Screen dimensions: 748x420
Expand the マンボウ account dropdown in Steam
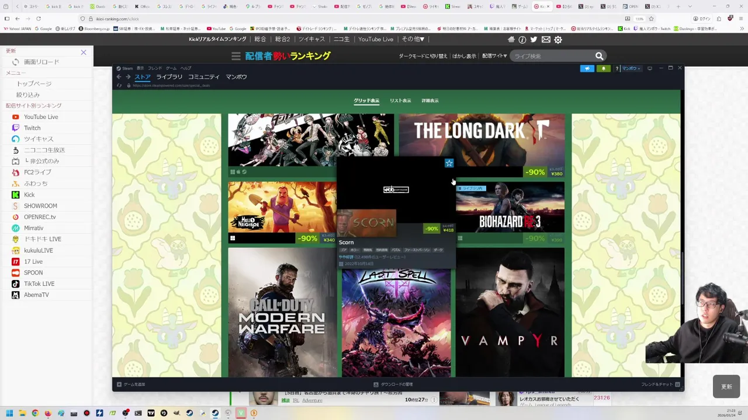click(x=631, y=68)
